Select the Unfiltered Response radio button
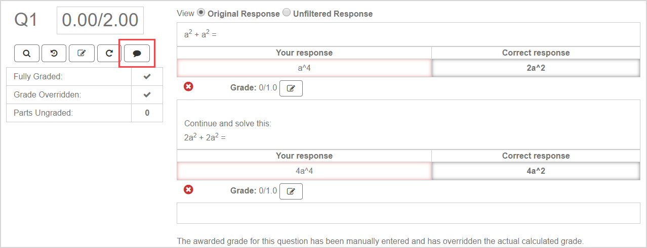 (x=286, y=13)
